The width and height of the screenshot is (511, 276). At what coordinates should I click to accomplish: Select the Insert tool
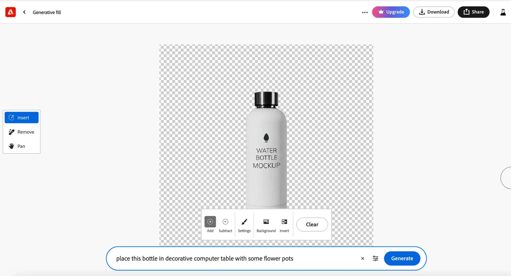pyautogui.click(x=21, y=118)
